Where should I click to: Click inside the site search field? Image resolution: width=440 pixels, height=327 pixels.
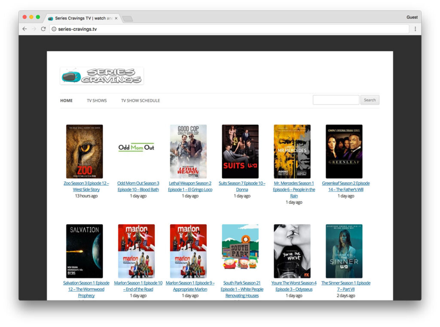pyautogui.click(x=336, y=100)
